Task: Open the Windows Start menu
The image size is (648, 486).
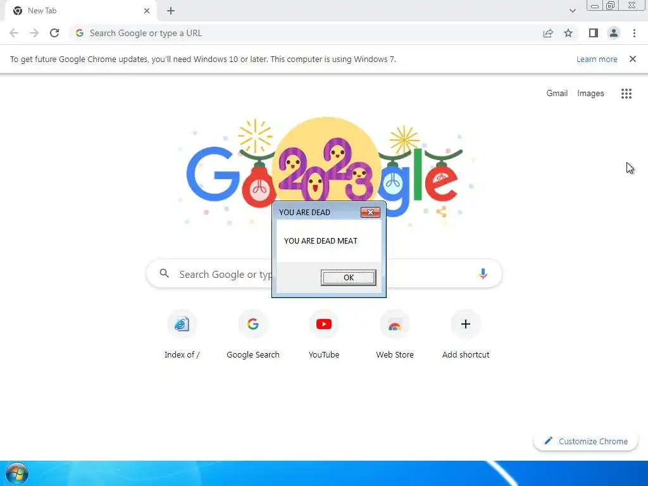Action: [x=17, y=473]
